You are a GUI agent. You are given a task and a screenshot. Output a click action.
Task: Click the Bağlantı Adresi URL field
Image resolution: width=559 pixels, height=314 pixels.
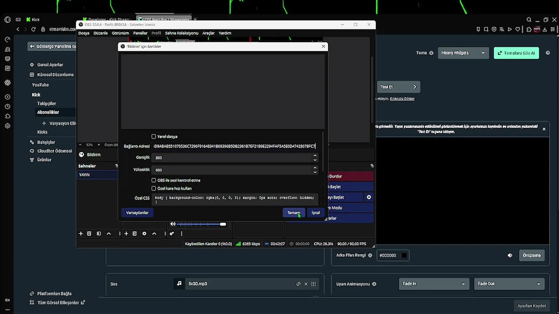point(235,146)
